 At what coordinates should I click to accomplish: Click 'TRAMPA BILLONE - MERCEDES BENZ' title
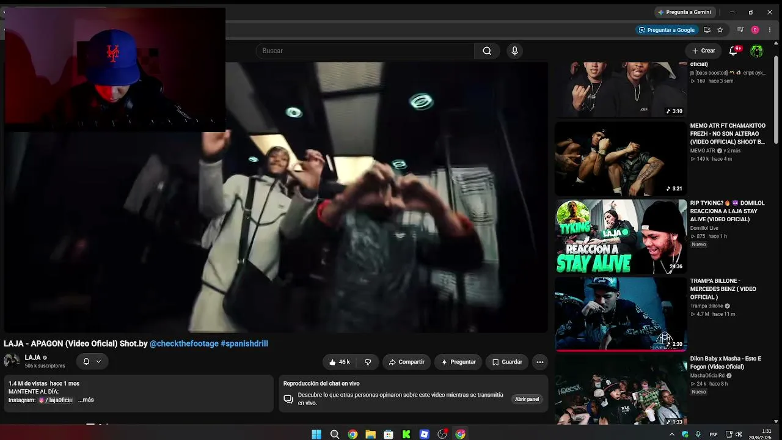tap(723, 289)
